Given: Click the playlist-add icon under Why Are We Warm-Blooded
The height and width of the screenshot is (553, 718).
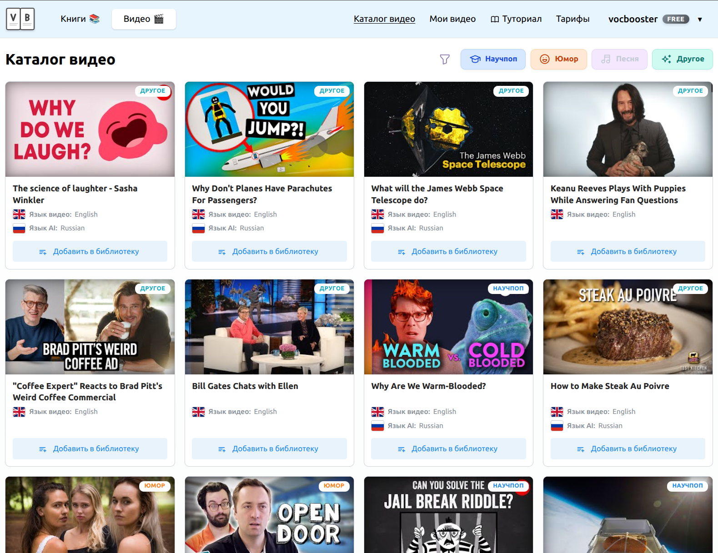Looking at the screenshot, I should [x=402, y=449].
